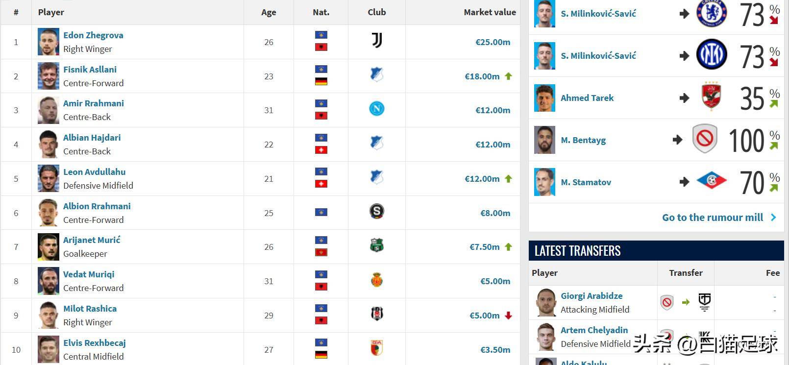Viewport: 789px width, 365px height.
Task: Click the Beşiktaş crest for Milot Rashica
Action: (376, 314)
